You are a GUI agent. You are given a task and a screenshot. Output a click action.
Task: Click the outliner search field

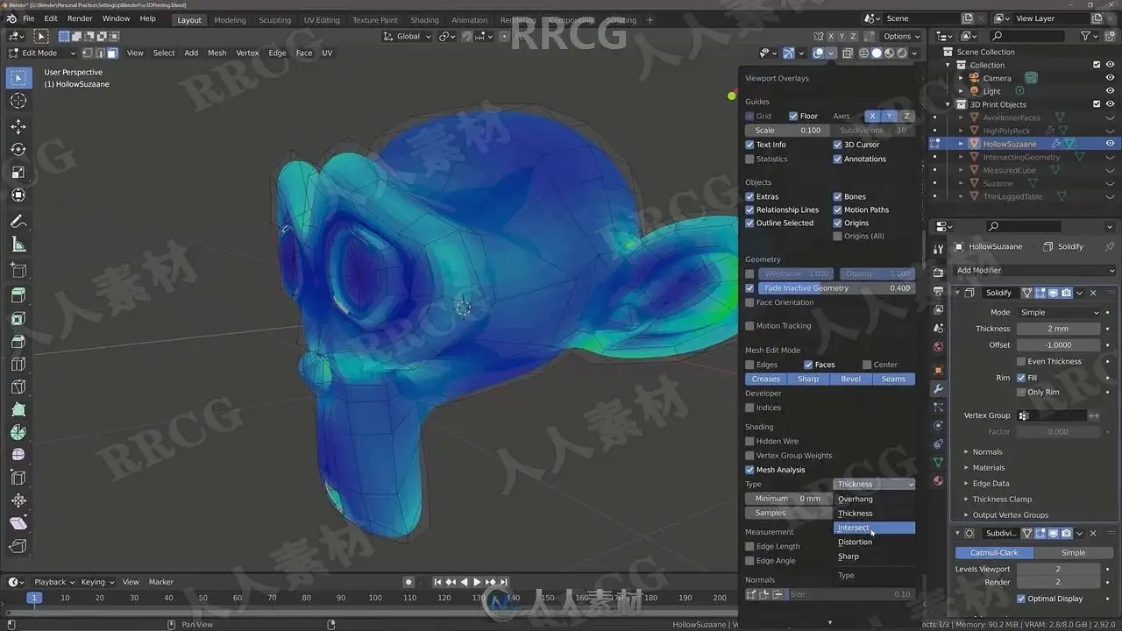pos(1026,36)
